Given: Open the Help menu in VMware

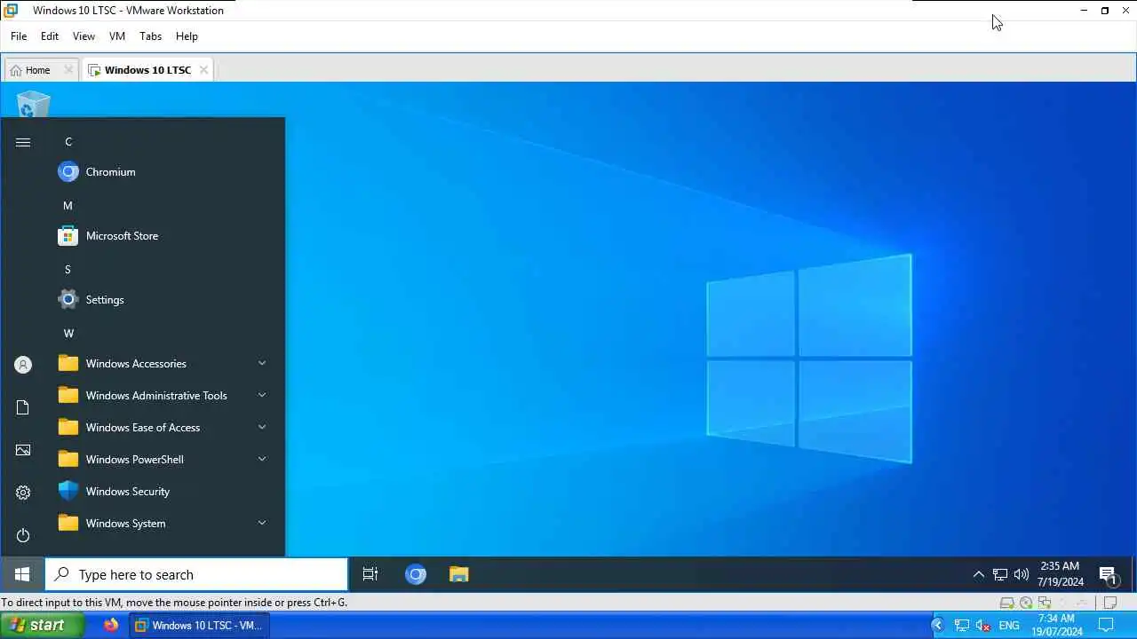Looking at the screenshot, I should coord(187,36).
